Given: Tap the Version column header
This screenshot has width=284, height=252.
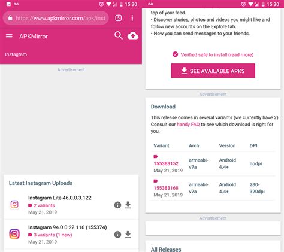Looking at the screenshot, I should coord(227,145).
